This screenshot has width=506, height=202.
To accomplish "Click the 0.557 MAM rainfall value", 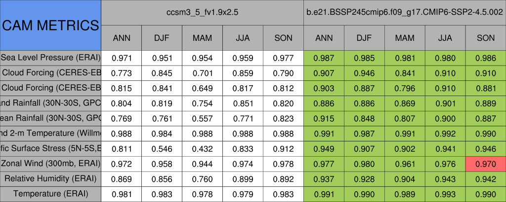I will pyautogui.click(x=203, y=118).
